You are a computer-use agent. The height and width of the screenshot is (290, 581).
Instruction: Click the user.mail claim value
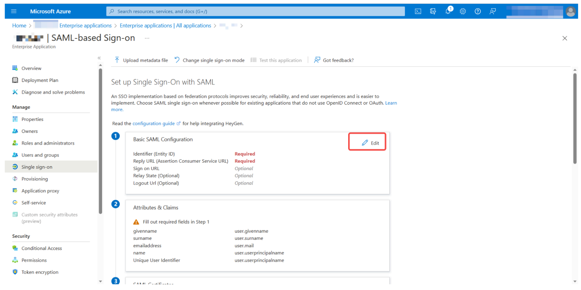[244, 245]
